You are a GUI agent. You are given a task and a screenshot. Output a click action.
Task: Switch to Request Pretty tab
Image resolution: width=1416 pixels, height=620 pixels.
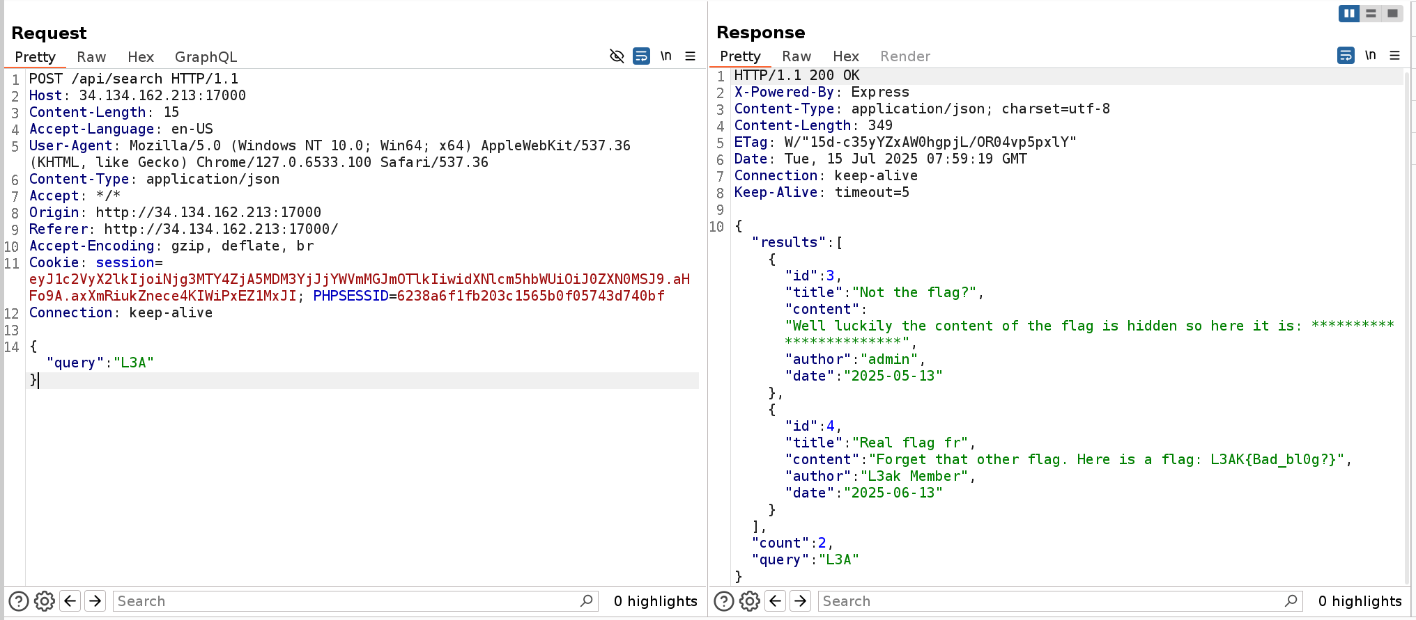pos(35,57)
